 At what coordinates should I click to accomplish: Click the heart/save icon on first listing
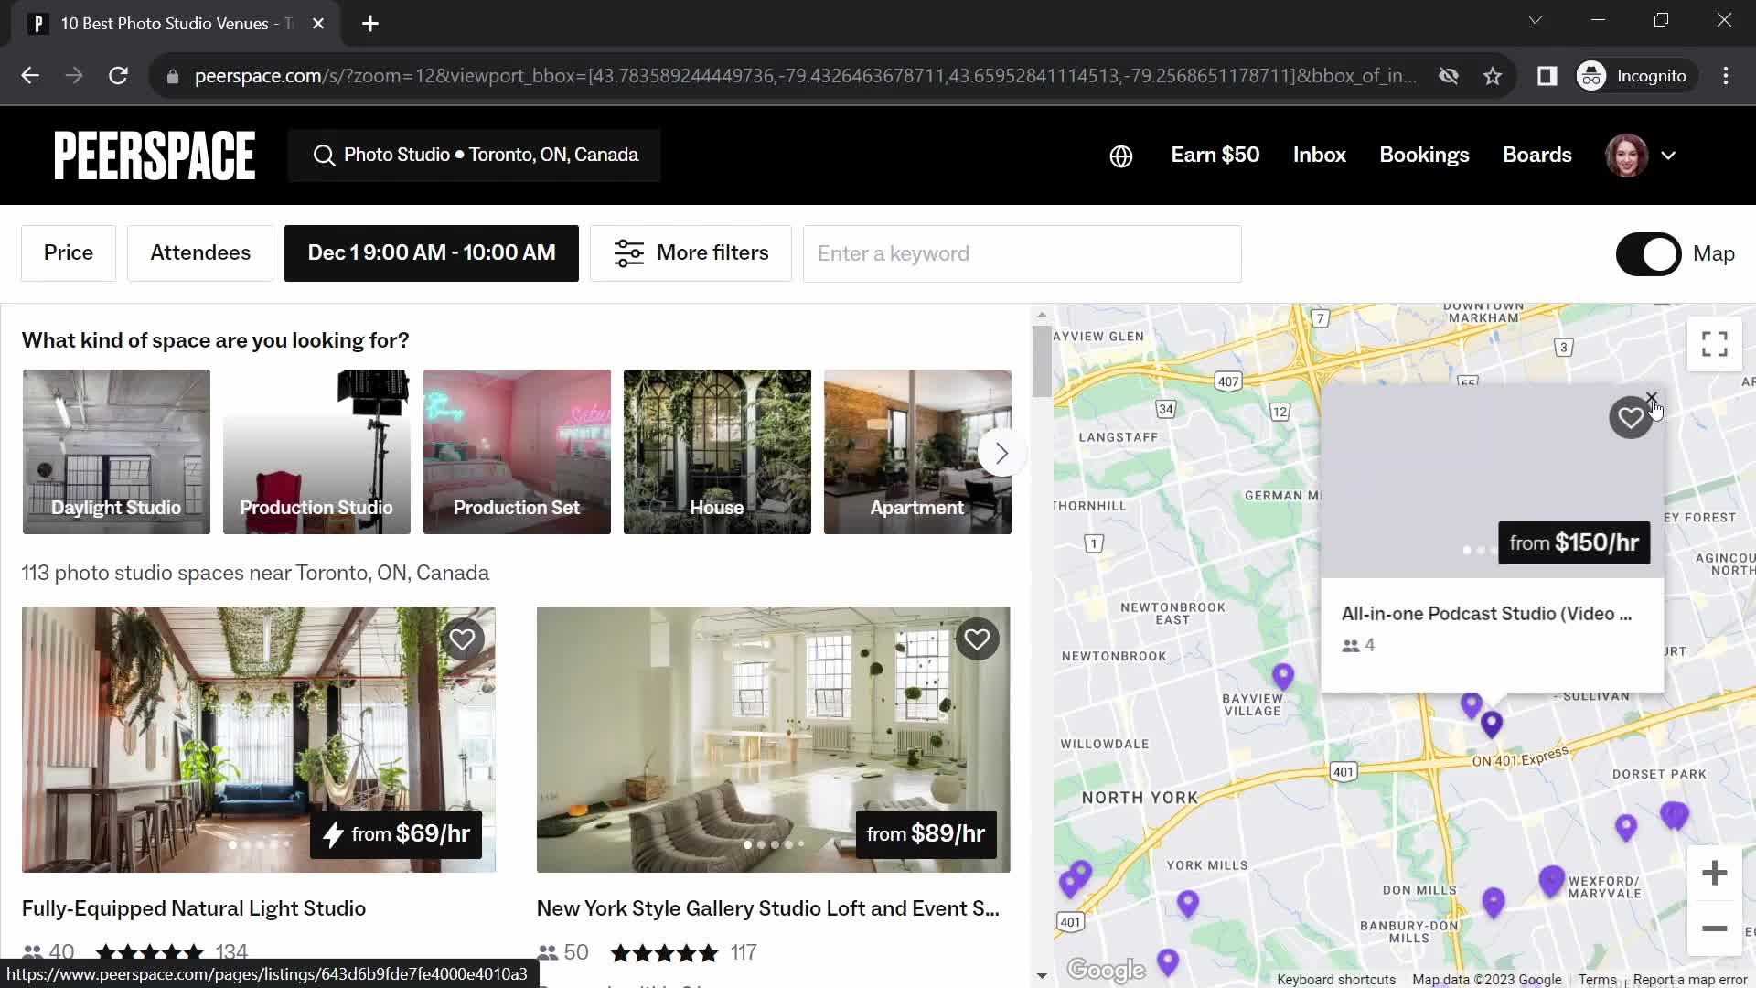(x=461, y=639)
